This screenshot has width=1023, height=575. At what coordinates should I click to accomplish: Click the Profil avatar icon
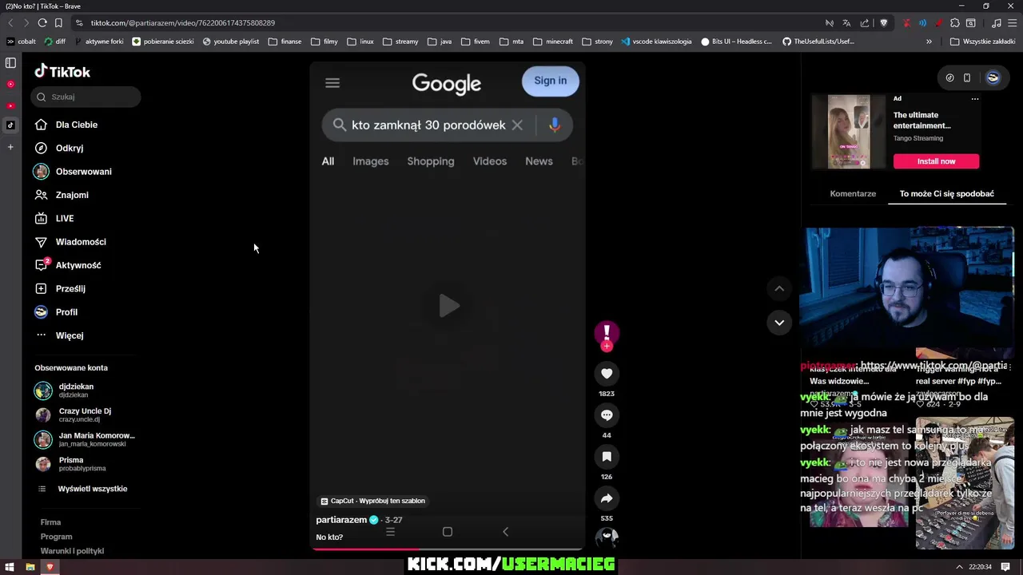tap(42, 312)
